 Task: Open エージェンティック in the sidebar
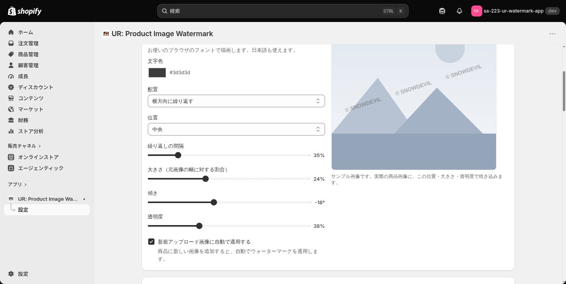point(47,168)
